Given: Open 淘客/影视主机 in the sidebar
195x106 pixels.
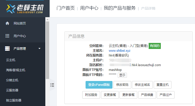Looking at the screenshot, I should pos(16,70).
